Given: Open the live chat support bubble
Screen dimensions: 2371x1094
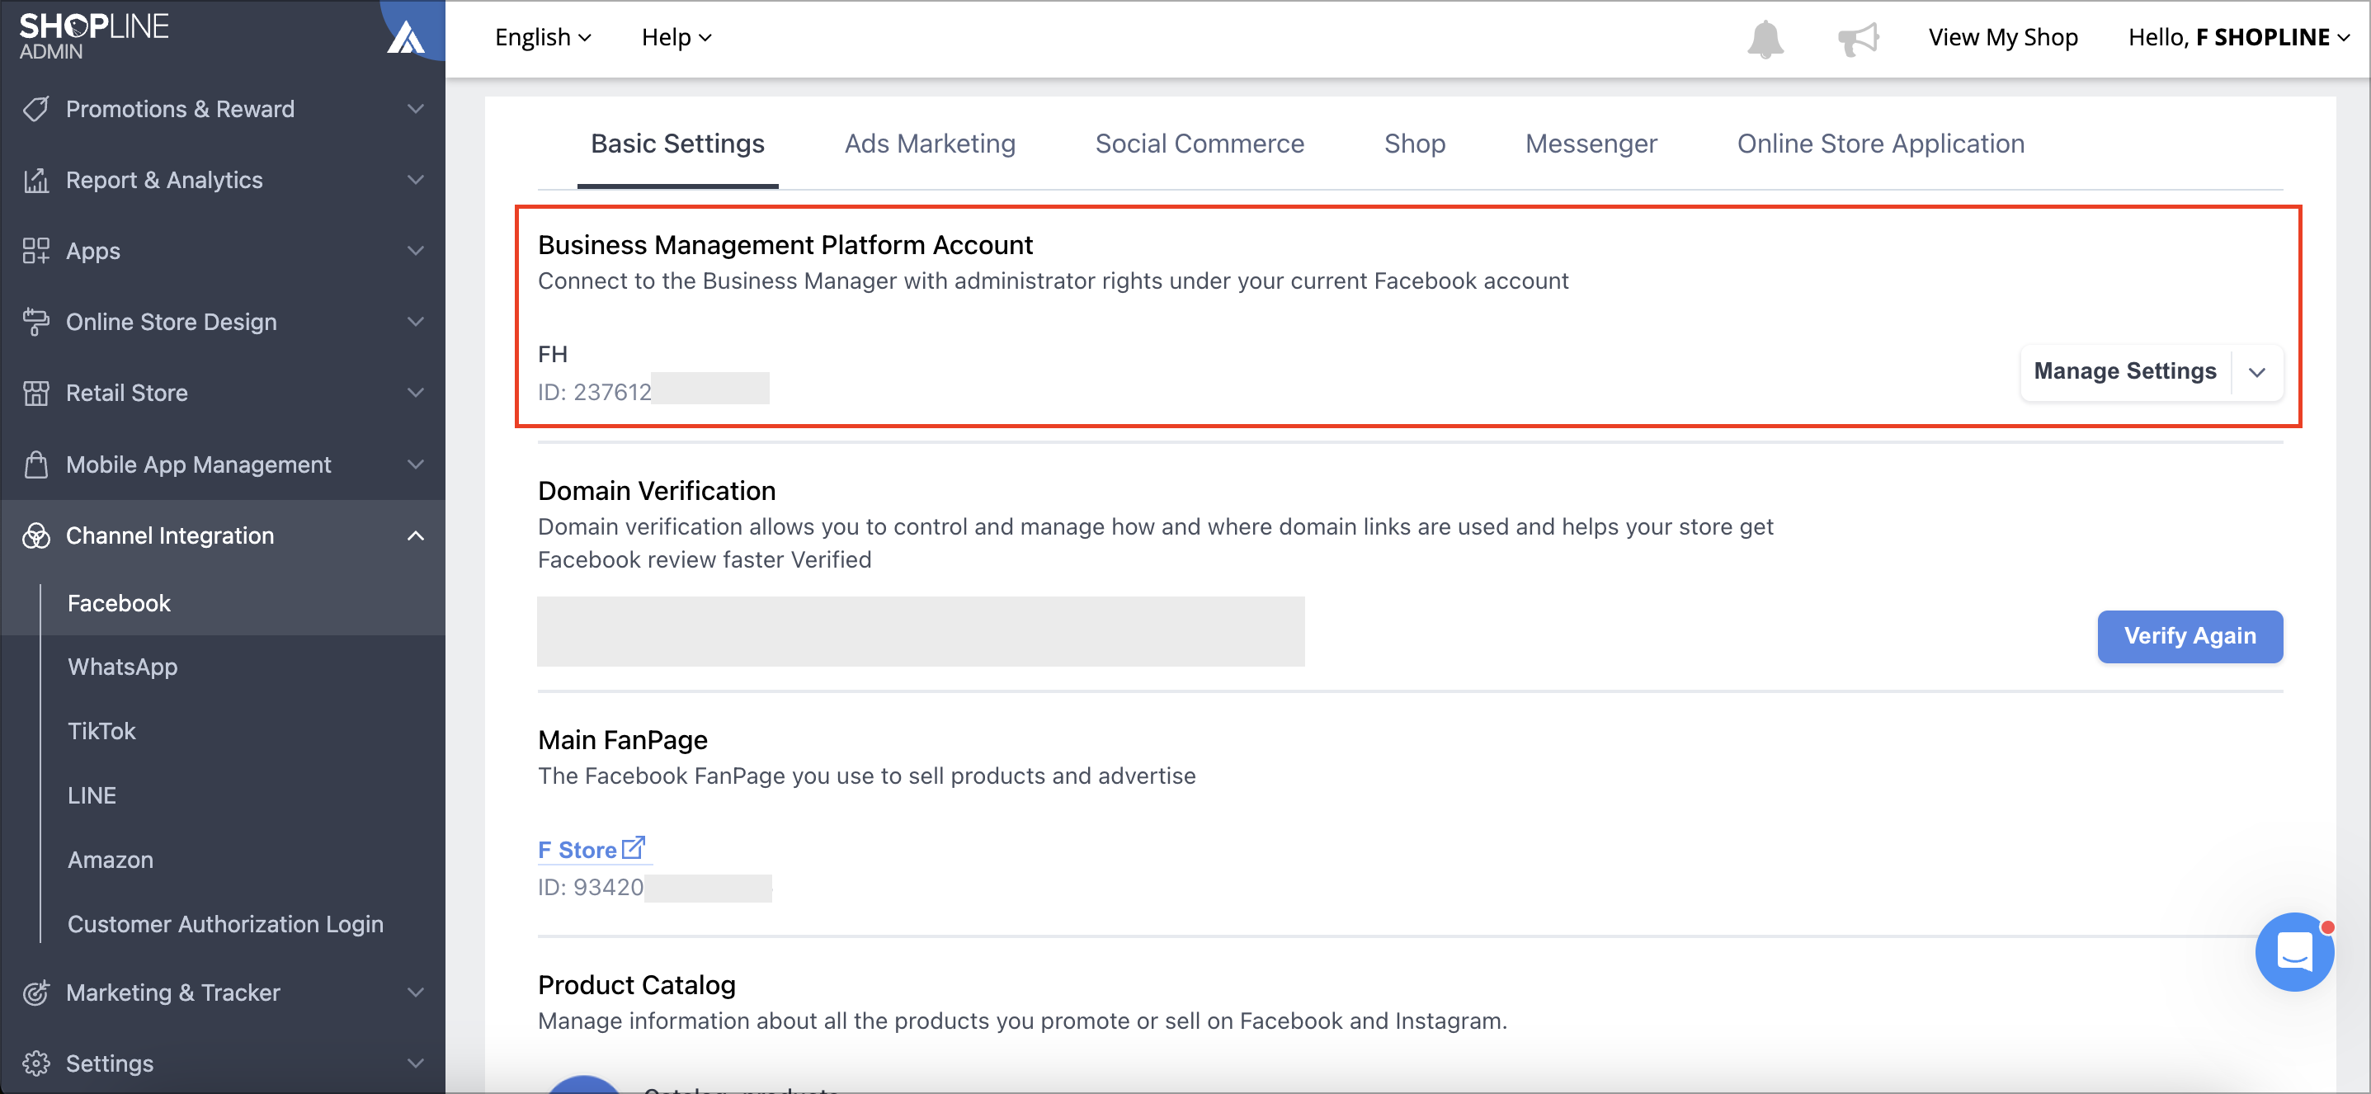Looking at the screenshot, I should coord(2293,951).
